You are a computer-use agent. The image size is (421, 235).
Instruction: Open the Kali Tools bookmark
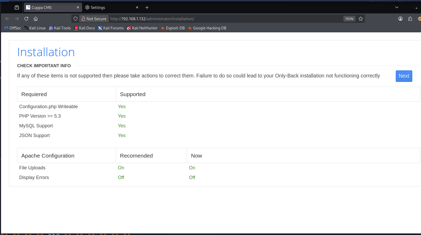click(60, 28)
